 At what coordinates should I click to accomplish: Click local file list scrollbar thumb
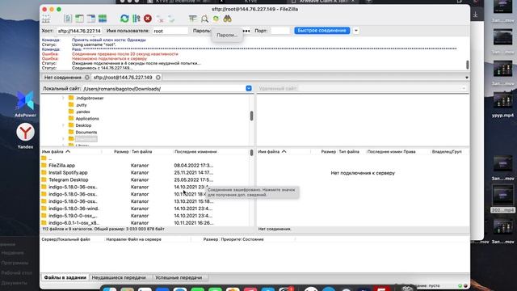251,153
